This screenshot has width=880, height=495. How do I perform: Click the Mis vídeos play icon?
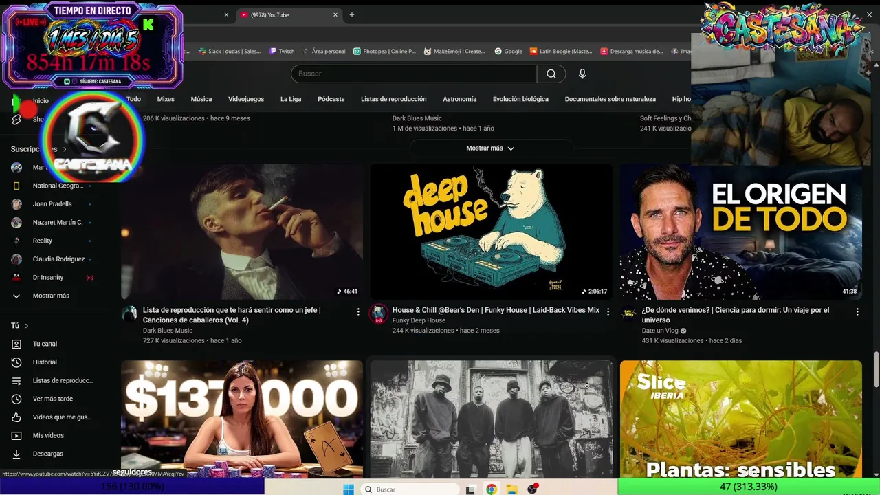pos(16,436)
